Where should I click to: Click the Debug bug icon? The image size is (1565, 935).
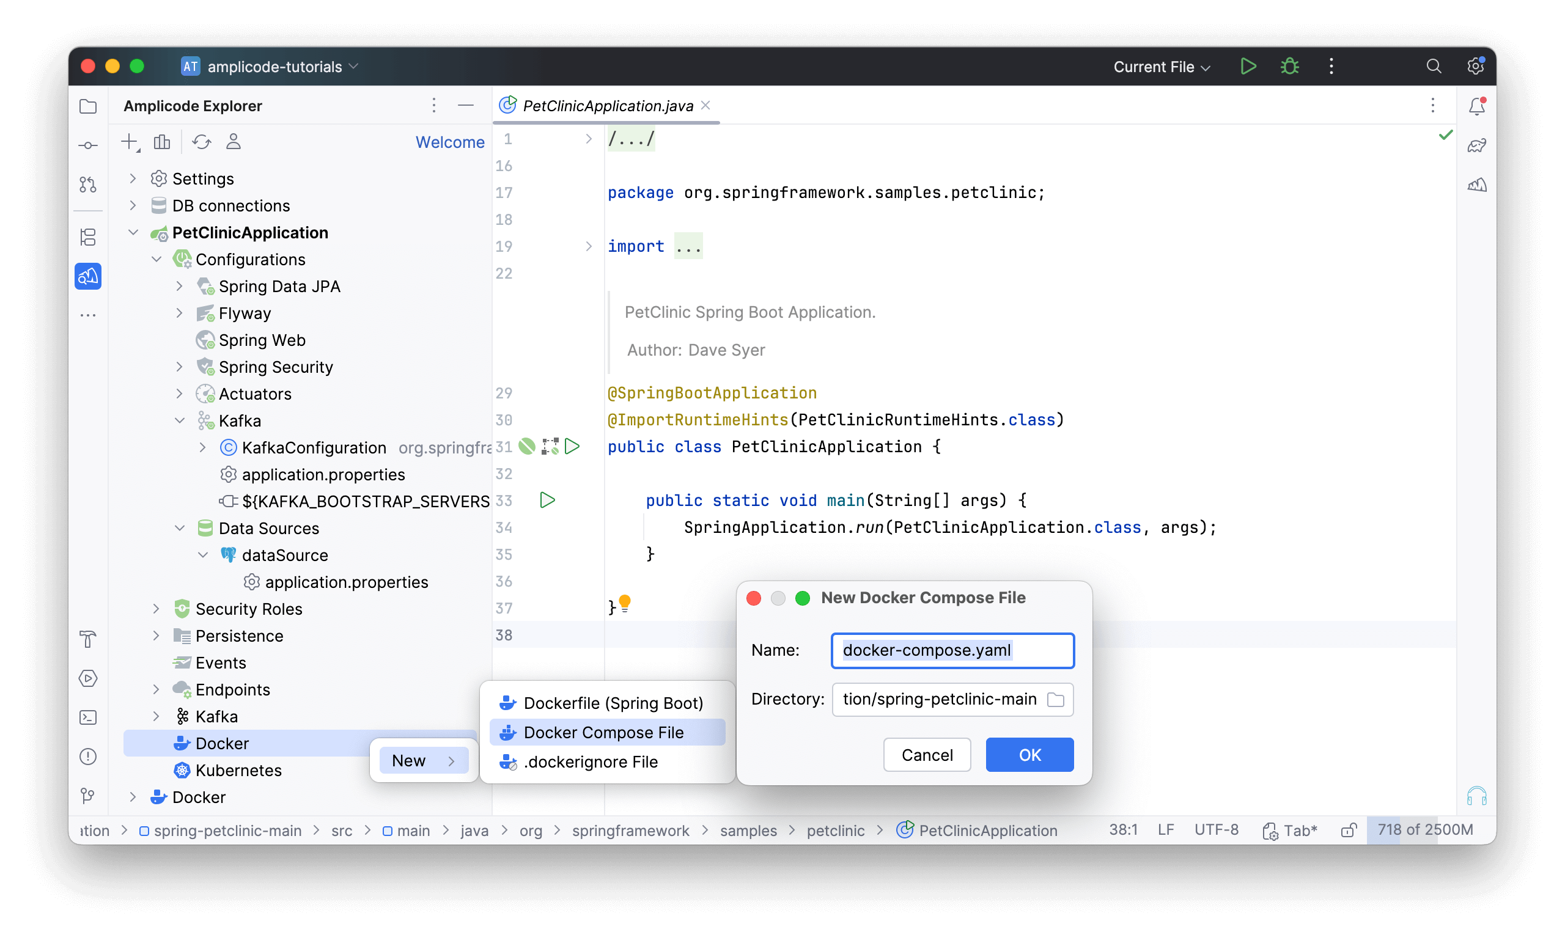pyautogui.click(x=1289, y=66)
